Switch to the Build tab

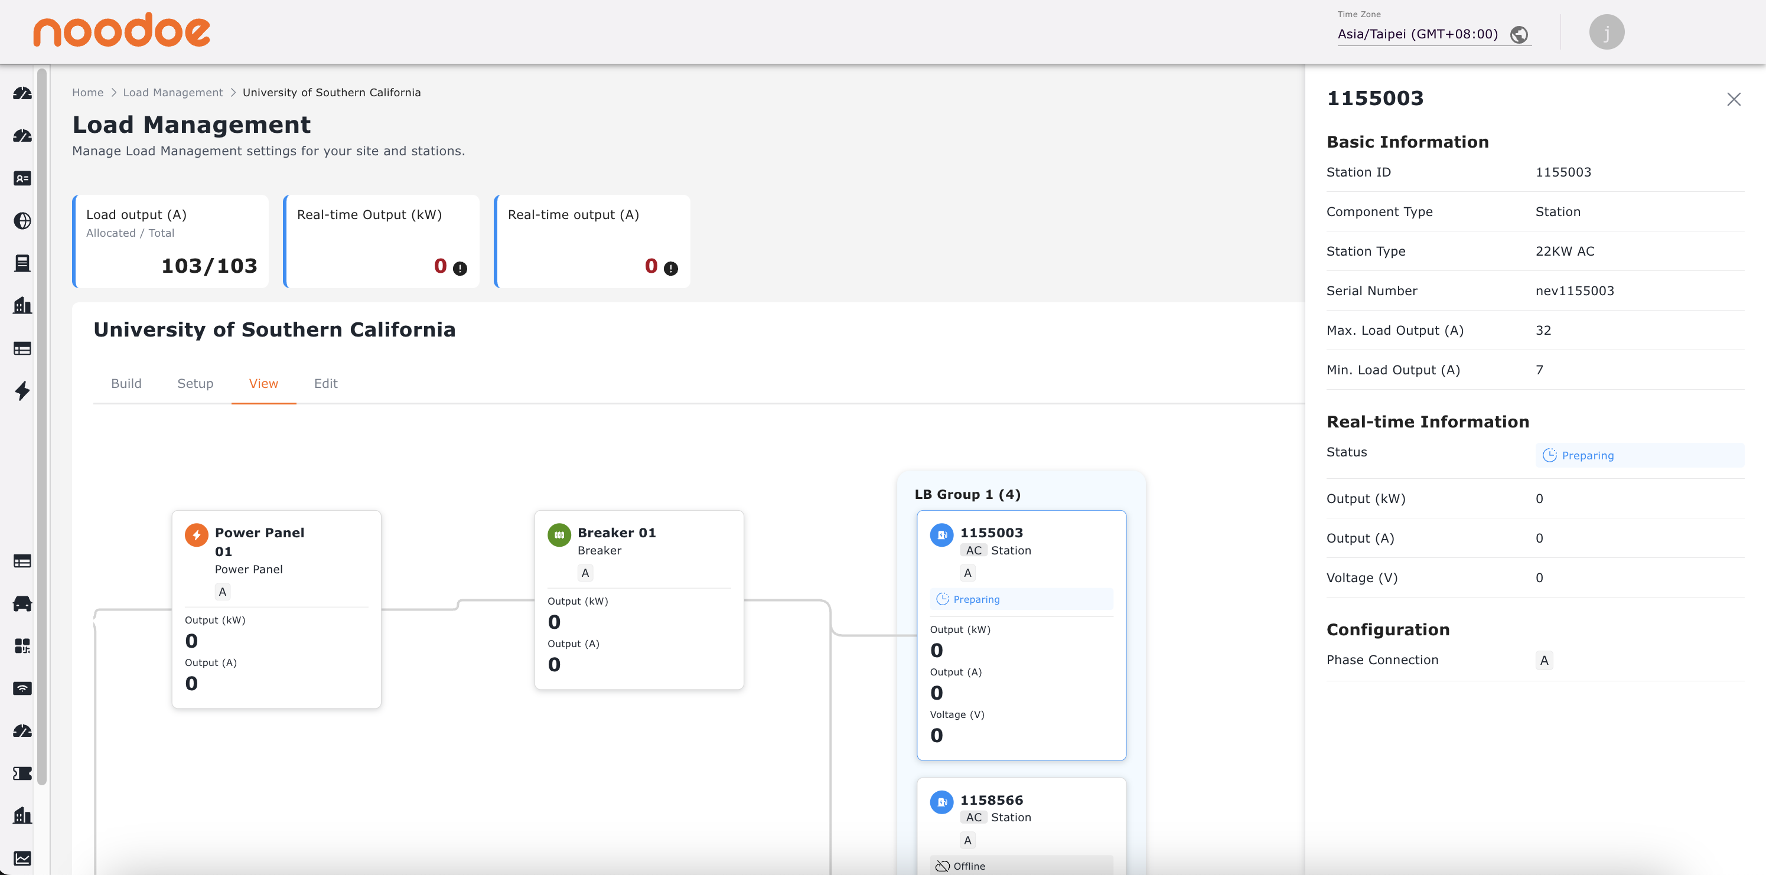click(x=126, y=384)
